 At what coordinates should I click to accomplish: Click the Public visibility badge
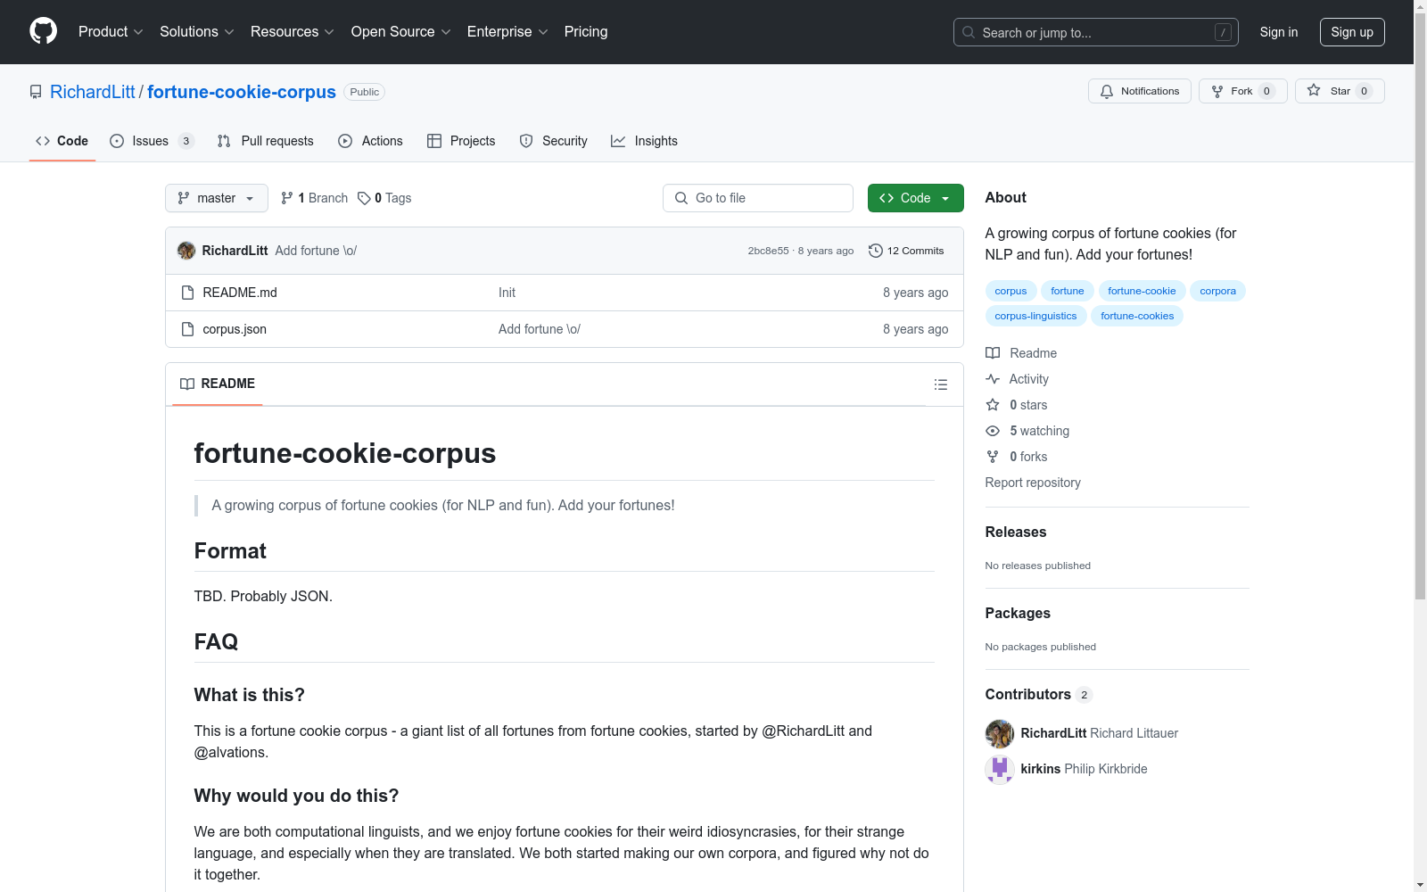364,92
